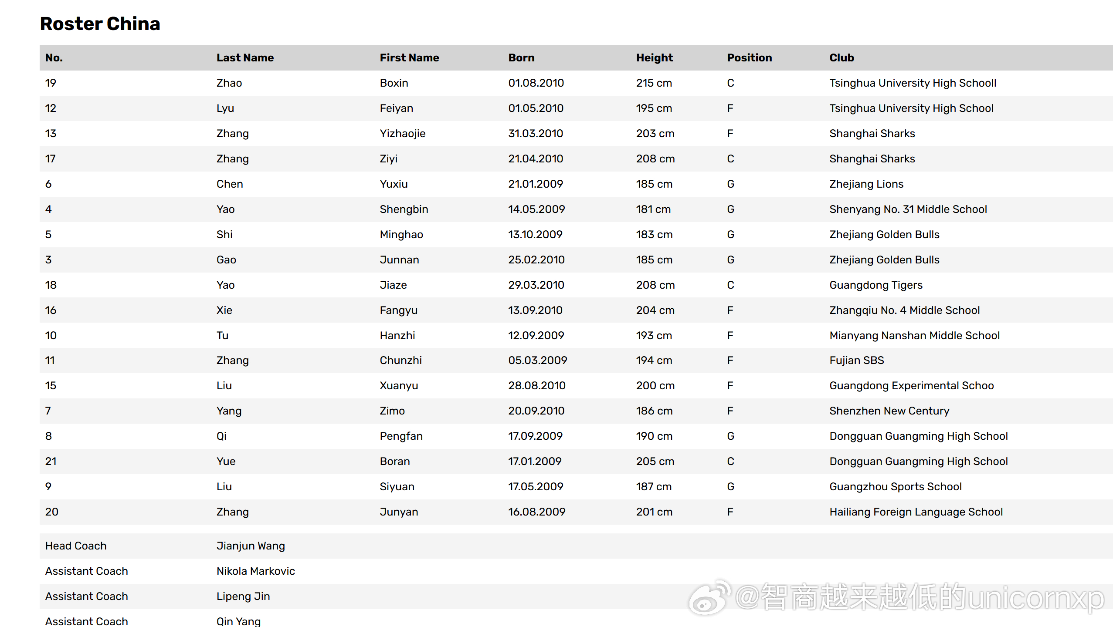The width and height of the screenshot is (1113, 627).
Task: Click the Weibo username watermark text
Action: 920,597
